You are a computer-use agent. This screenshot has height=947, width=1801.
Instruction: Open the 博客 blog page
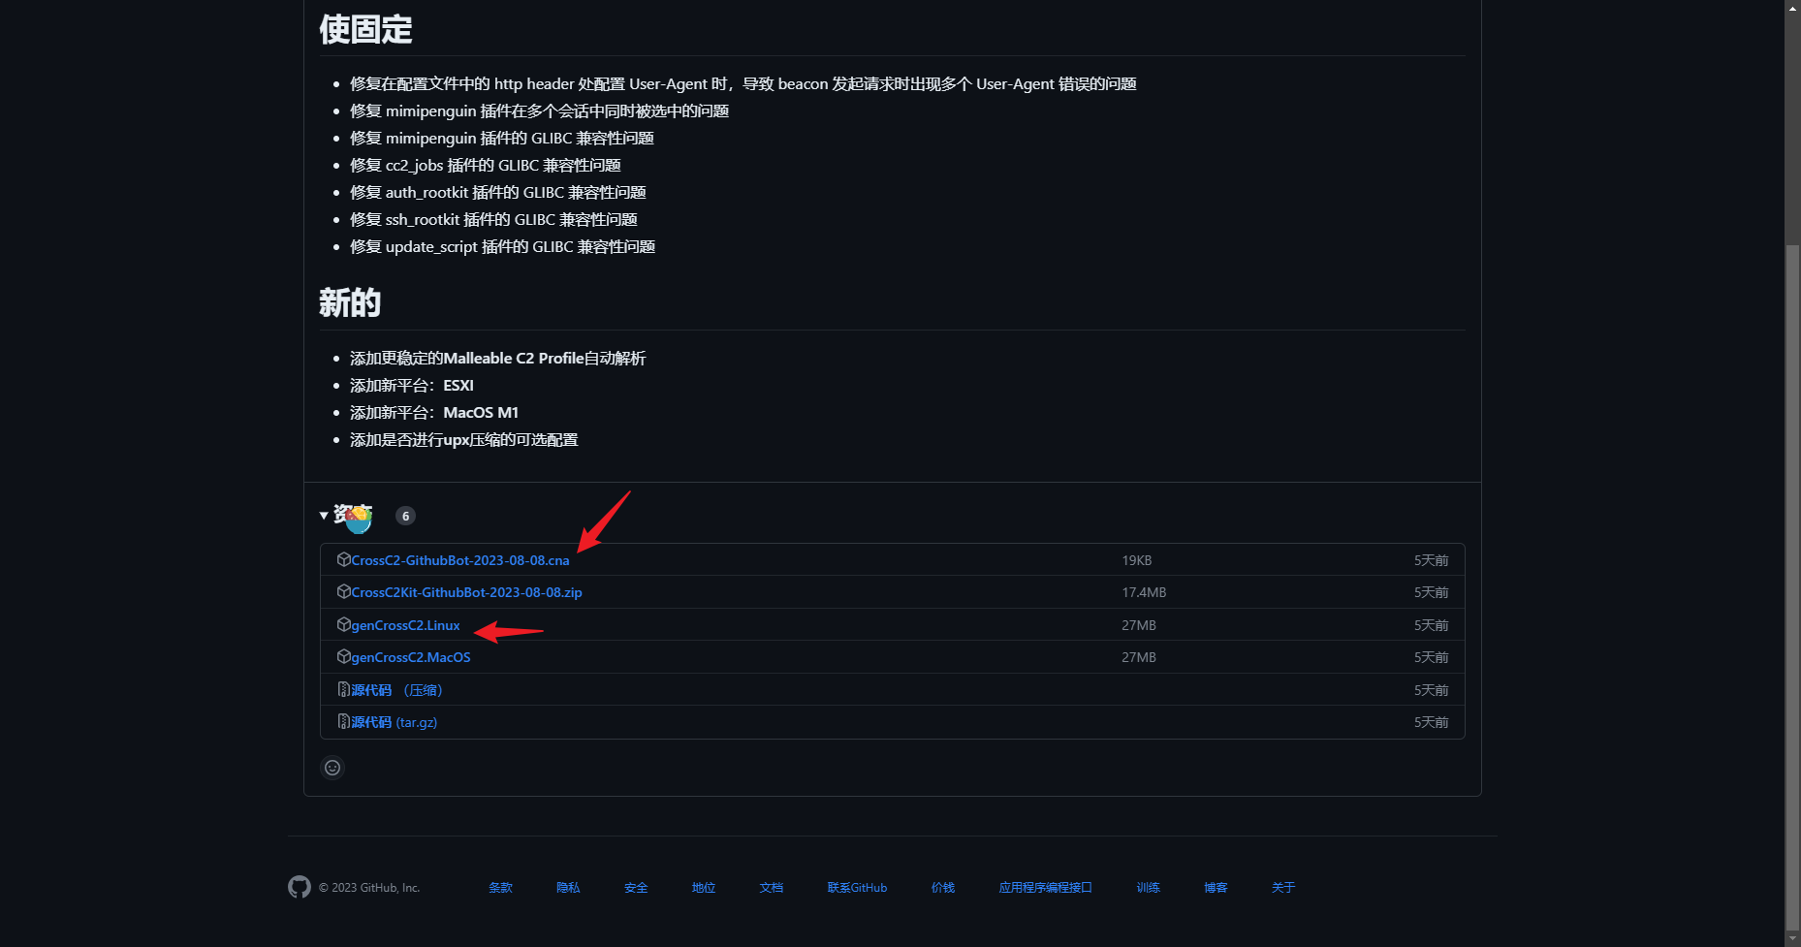(1215, 887)
